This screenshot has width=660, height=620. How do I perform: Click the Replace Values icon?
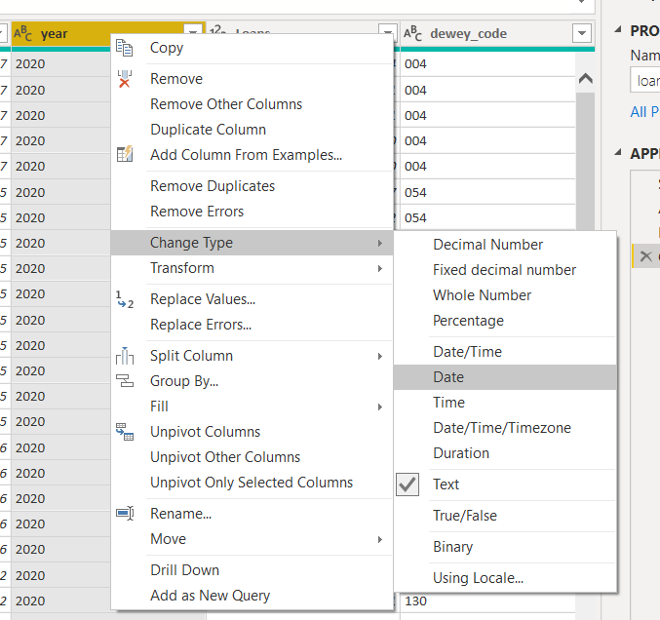(125, 300)
